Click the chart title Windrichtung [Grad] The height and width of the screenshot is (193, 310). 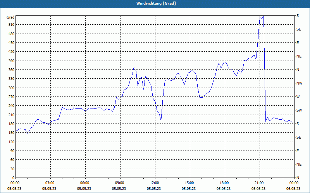tap(156, 3)
